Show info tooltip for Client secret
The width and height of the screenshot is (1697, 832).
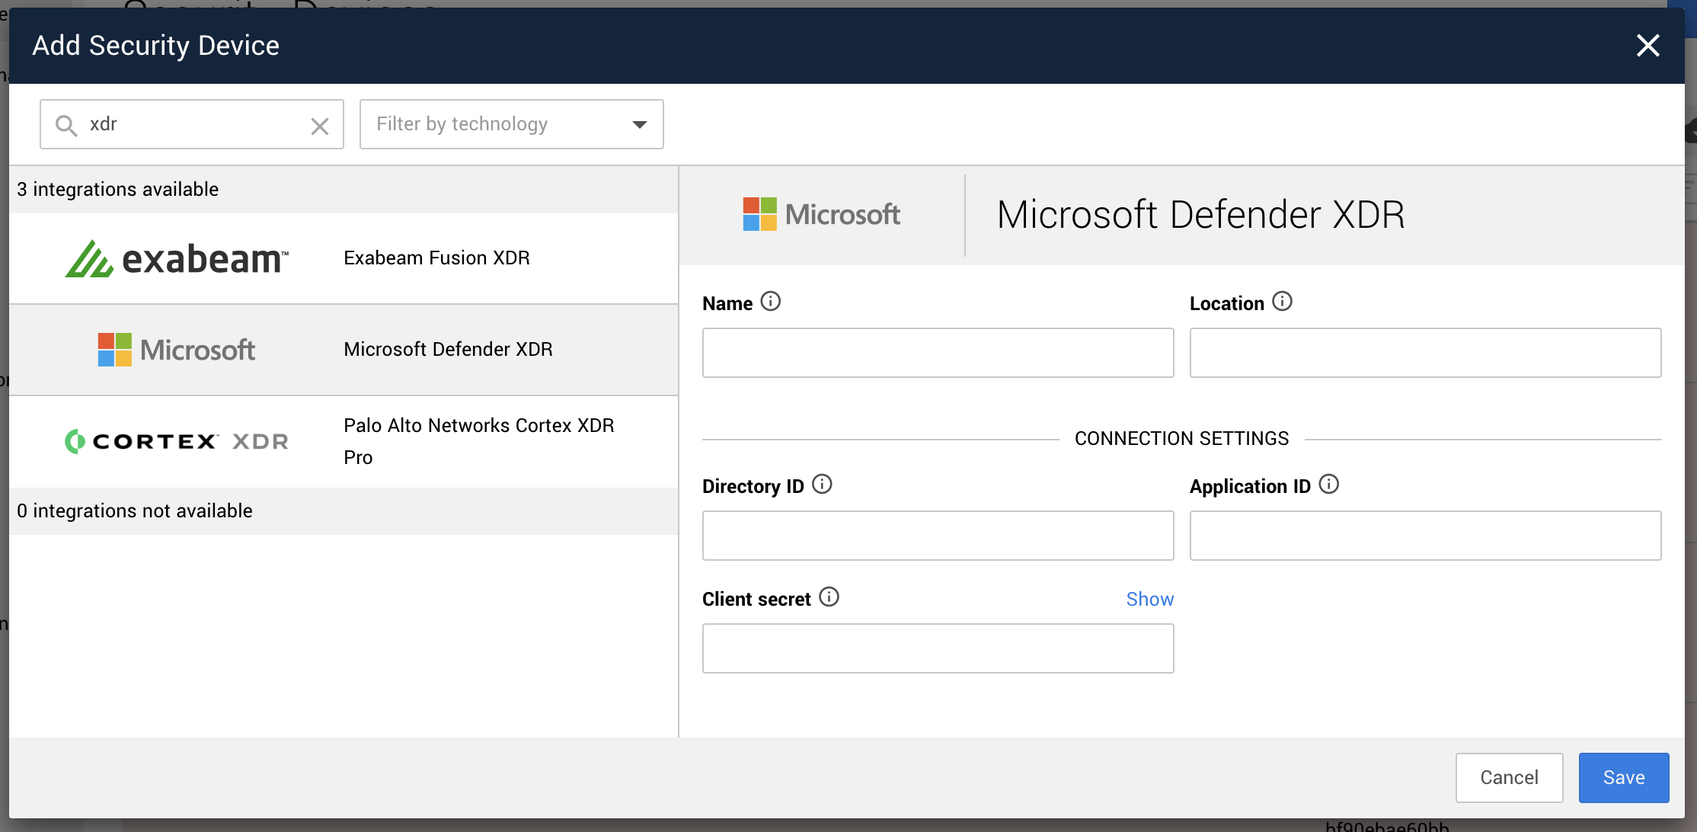(829, 597)
